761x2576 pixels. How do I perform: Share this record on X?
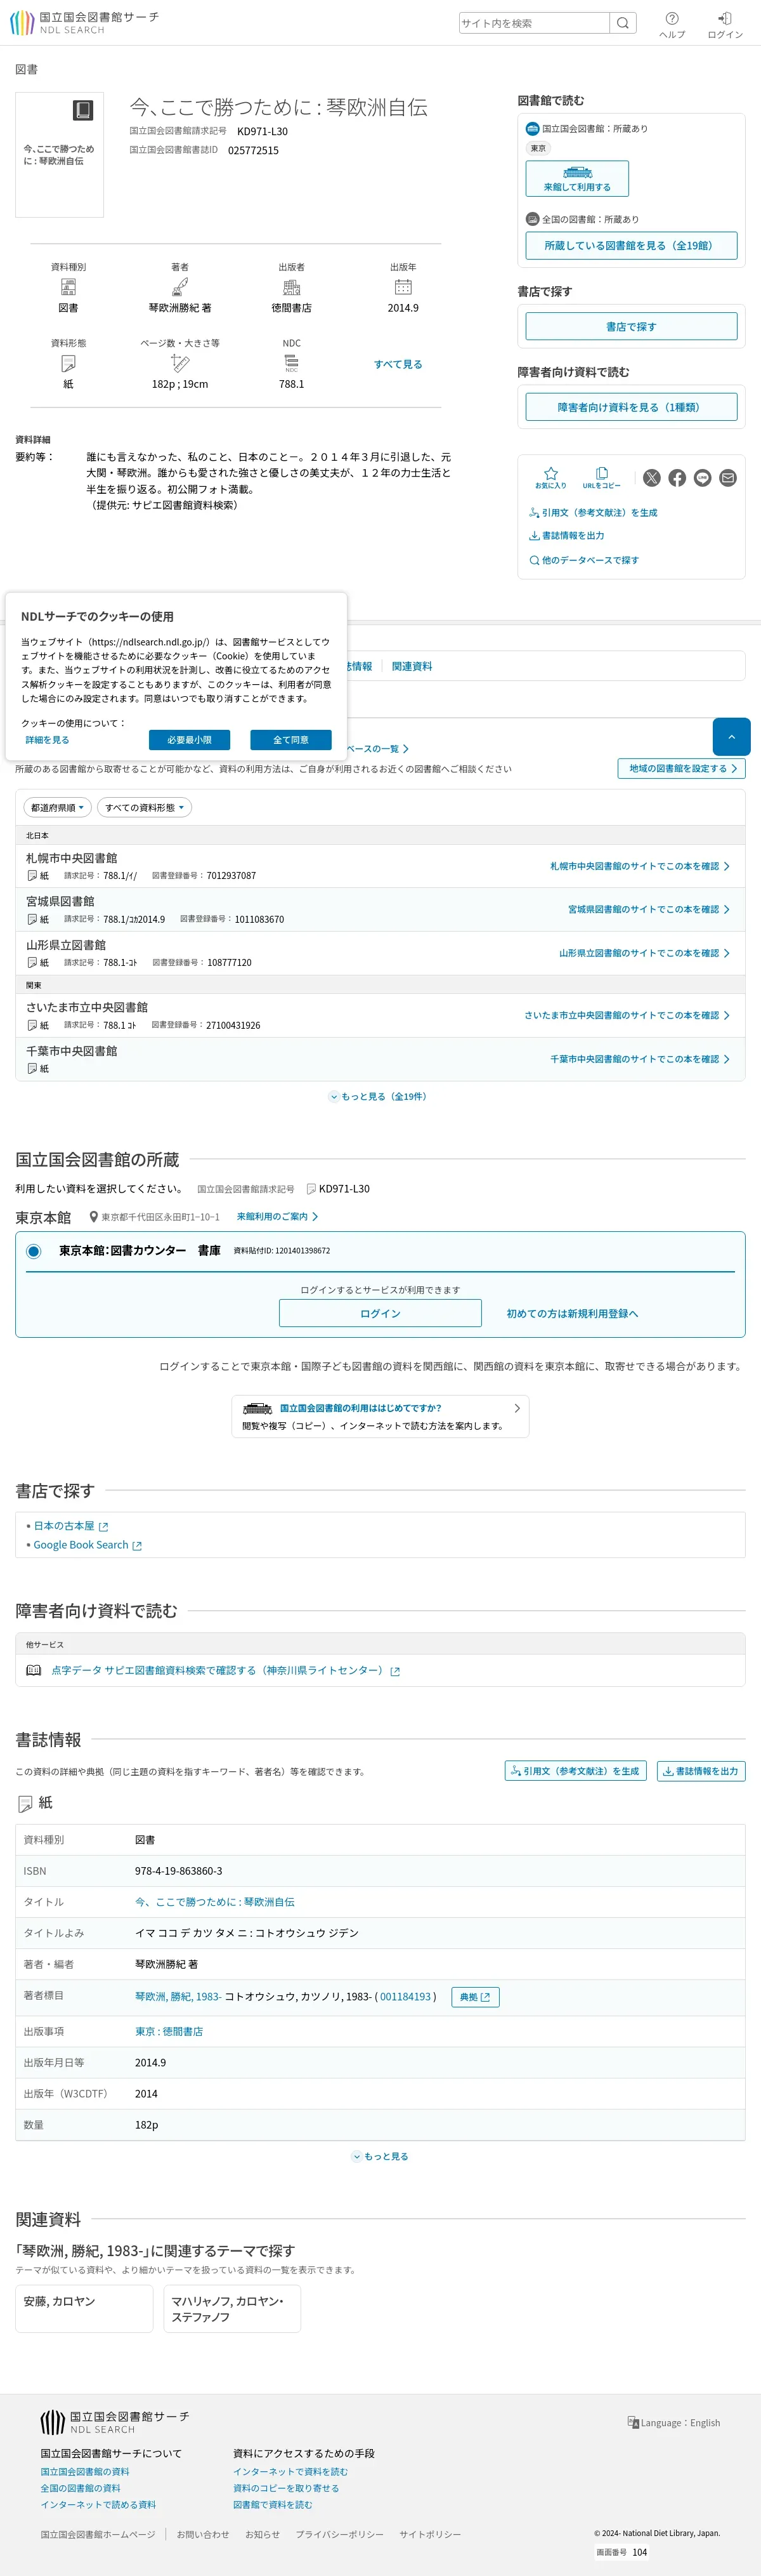click(x=651, y=478)
